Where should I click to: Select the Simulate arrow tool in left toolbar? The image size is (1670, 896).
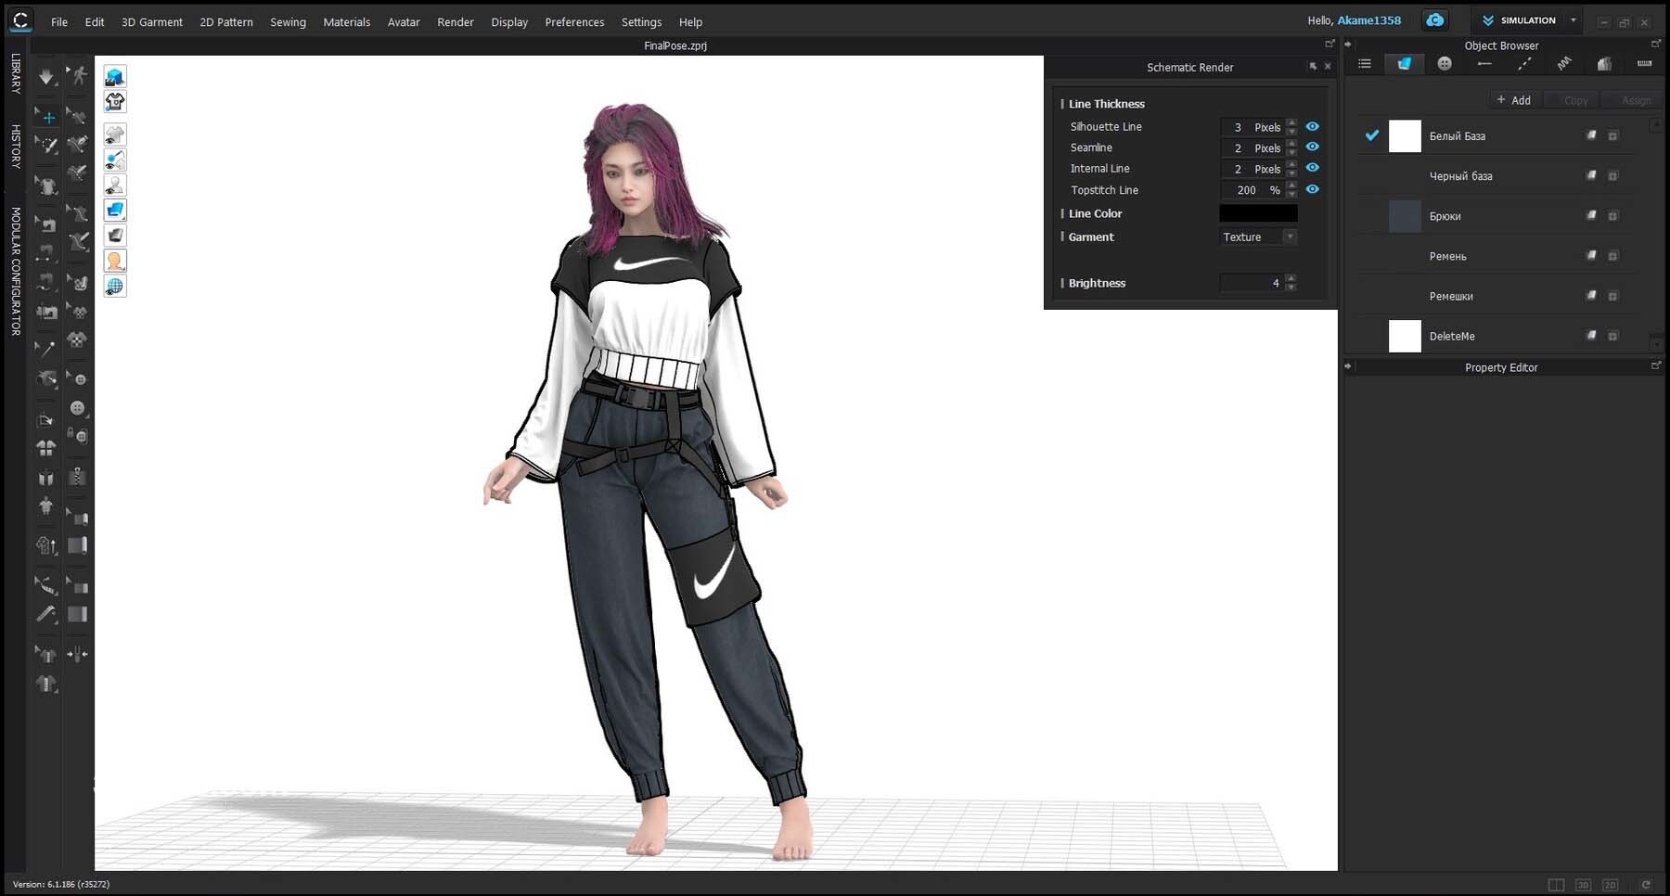46,77
